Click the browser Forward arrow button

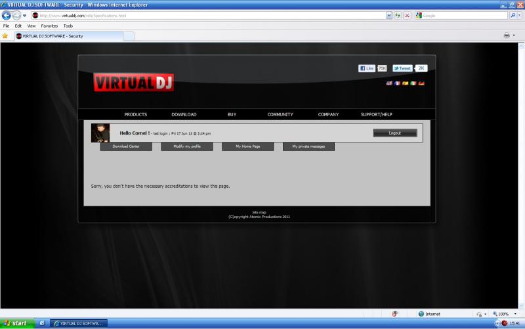tap(16, 15)
